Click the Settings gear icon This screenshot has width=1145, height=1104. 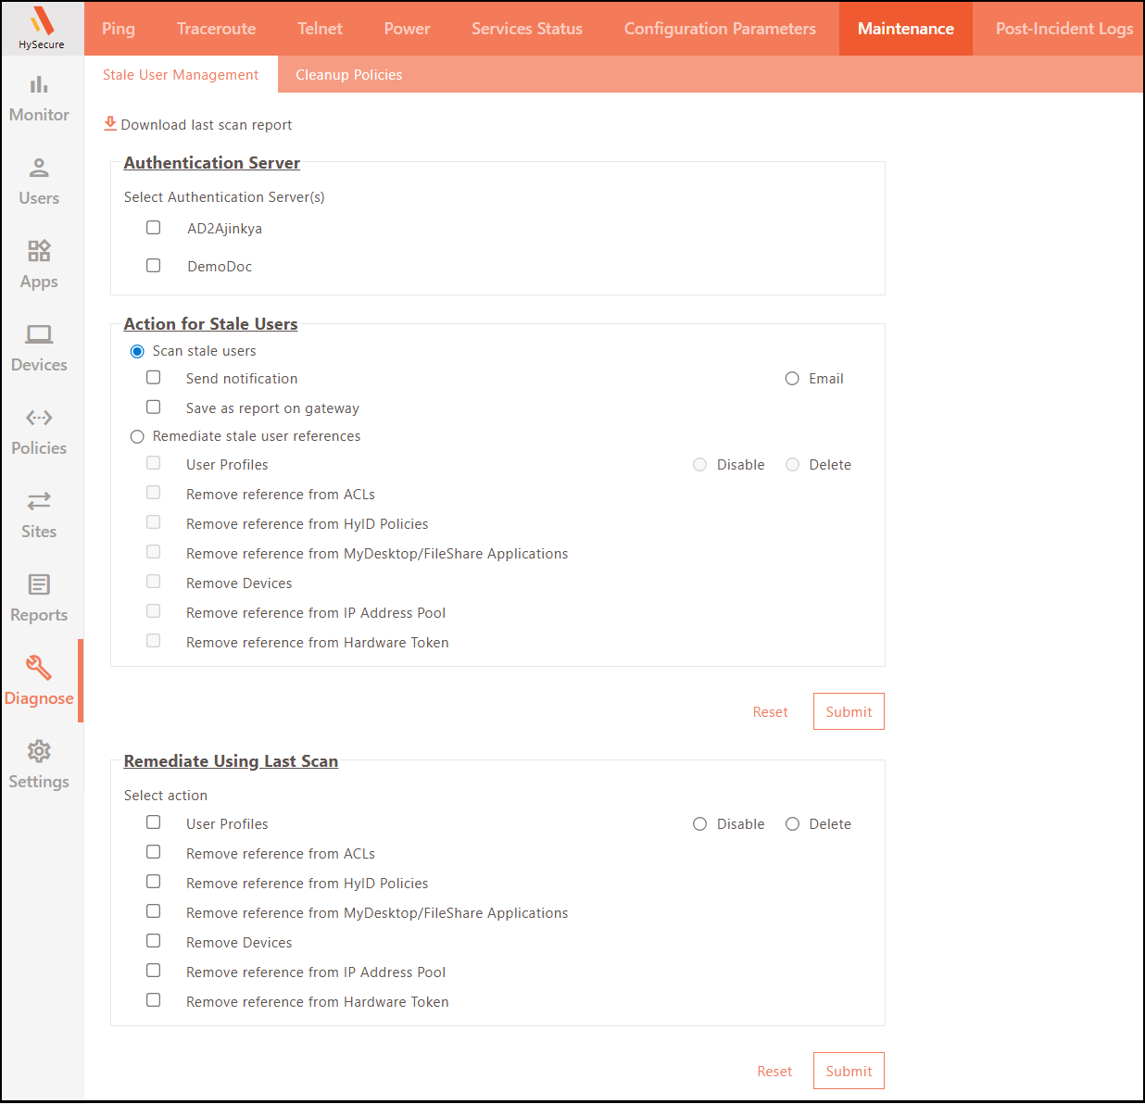(x=39, y=751)
